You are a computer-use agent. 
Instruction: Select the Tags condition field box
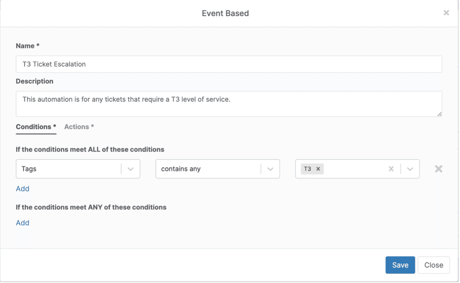[x=68, y=169]
